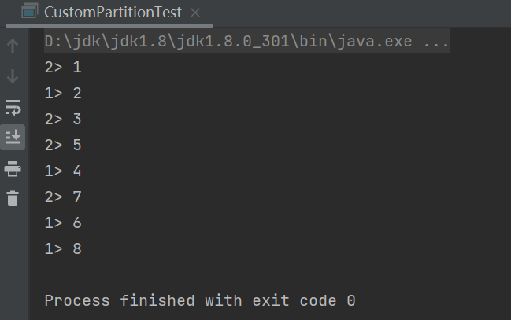Click the output line "1> 2"
This screenshot has height=320, width=511.
click(63, 94)
